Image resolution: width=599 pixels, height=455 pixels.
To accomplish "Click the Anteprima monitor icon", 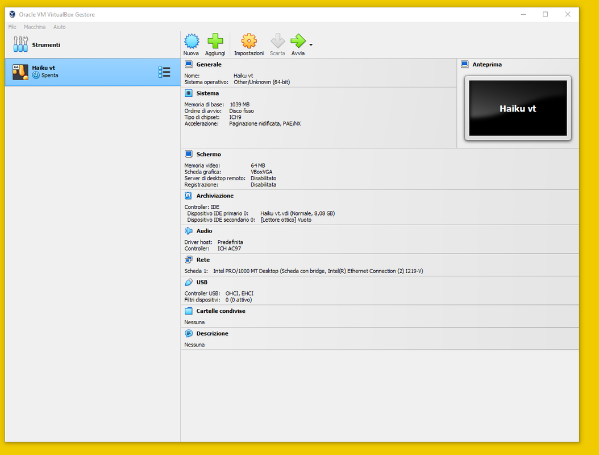I will (464, 64).
